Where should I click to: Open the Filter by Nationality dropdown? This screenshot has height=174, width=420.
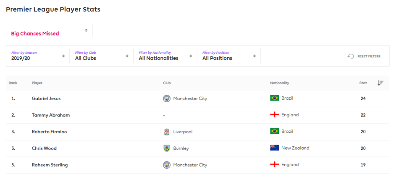point(165,56)
